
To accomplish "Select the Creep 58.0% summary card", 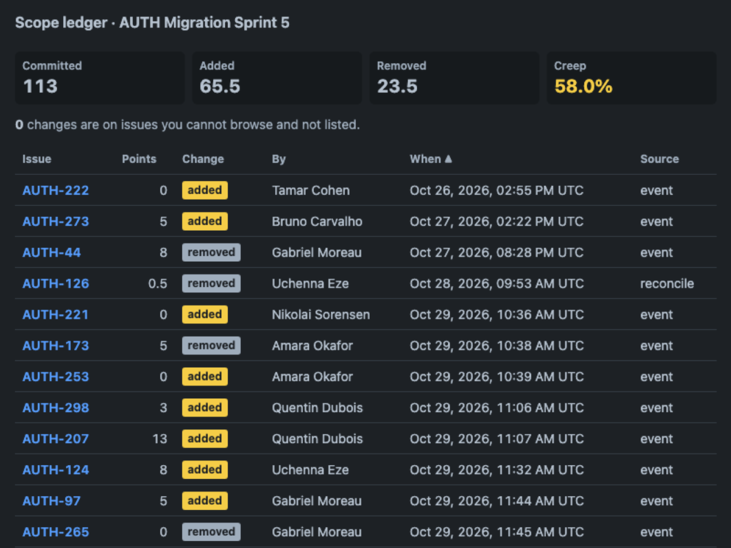I will (632, 78).
